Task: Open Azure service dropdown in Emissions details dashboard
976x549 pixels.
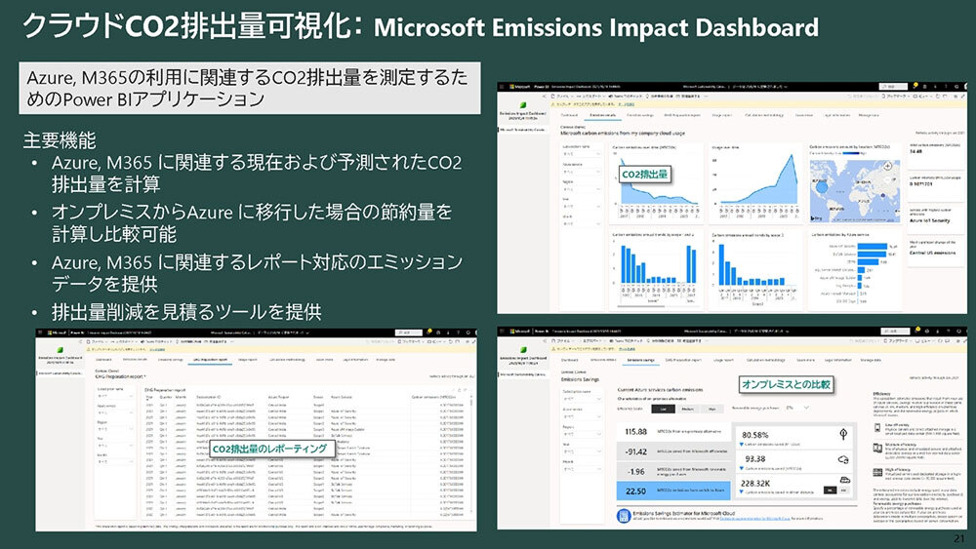Action: click(582, 172)
